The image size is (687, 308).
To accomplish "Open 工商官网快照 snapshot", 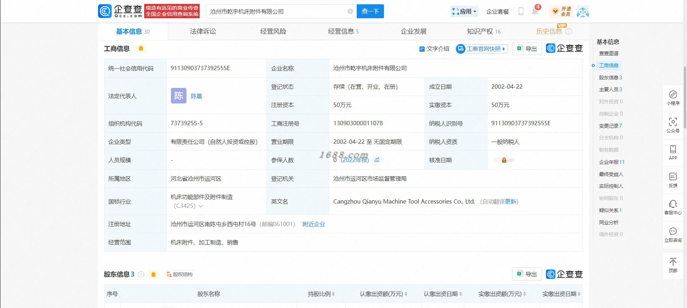I will 482,49.
